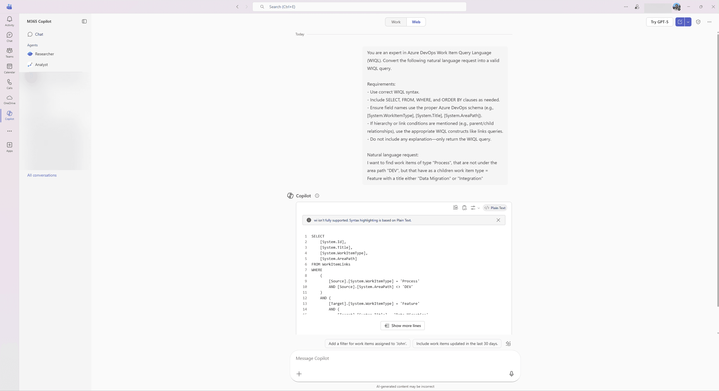The image size is (719, 391).
Task: Copy the code block to clipboard
Action: [464, 208]
